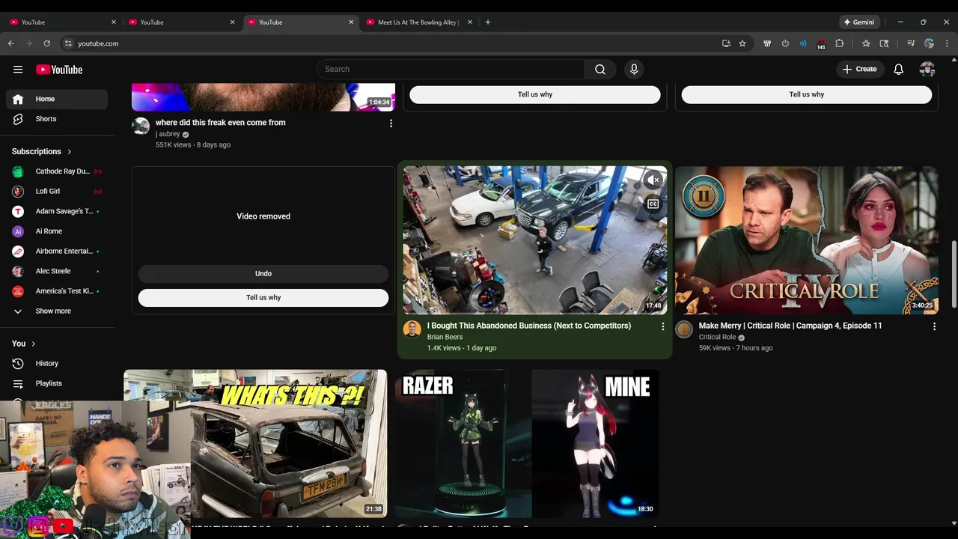This screenshot has width=958, height=539.
Task: Go back in browser history
Action: coord(11,43)
